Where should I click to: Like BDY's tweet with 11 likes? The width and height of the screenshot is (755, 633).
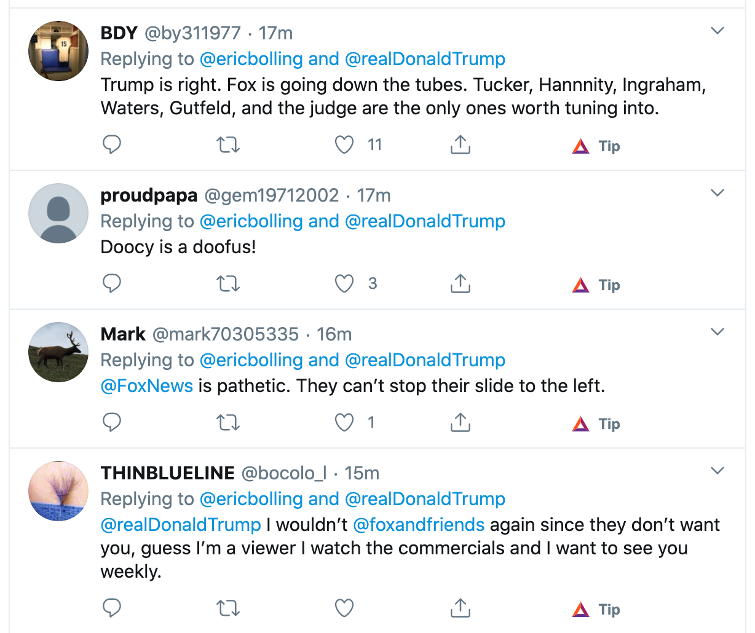tap(344, 145)
